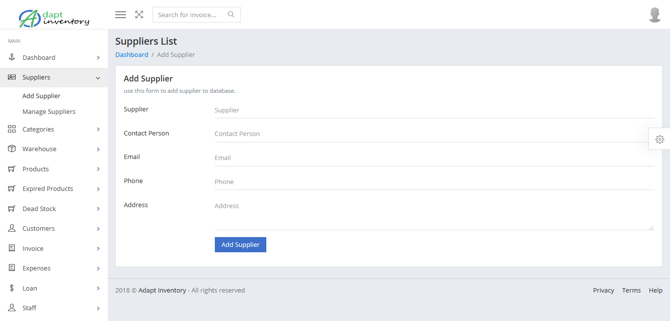Viewport: 670px width, 321px height.
Task: Click the search magnifier icon
Action: [231, 15]
